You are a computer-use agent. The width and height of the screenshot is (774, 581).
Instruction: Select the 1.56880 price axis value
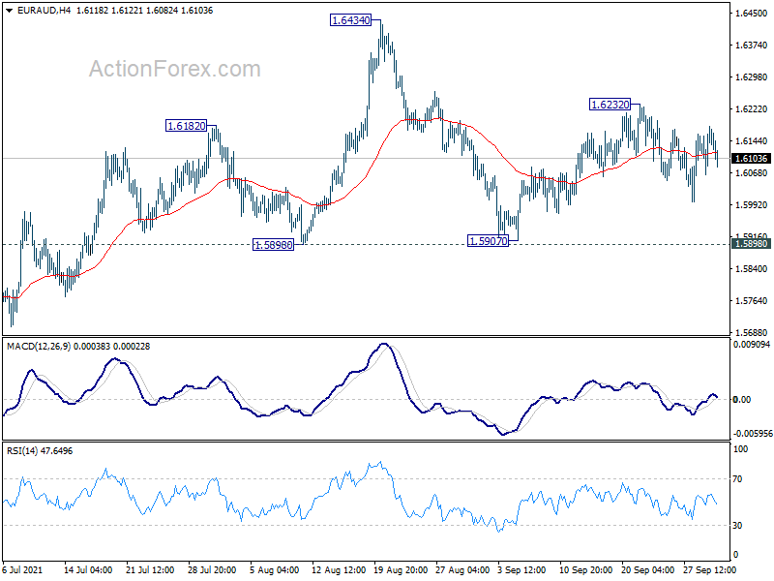point(752,332)
